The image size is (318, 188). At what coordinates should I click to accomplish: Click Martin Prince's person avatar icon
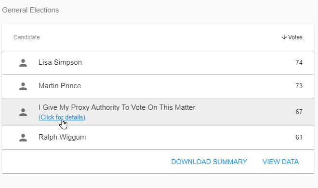coord(23,86)
